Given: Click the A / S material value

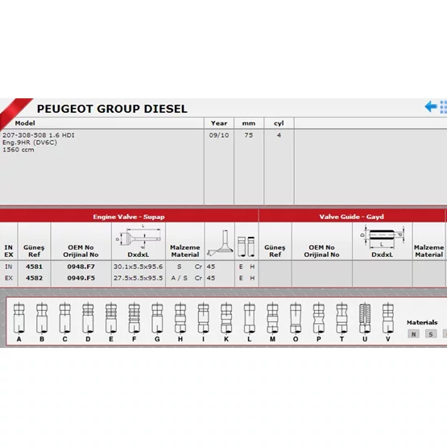Looking at the screenshot, I should 179,278.
